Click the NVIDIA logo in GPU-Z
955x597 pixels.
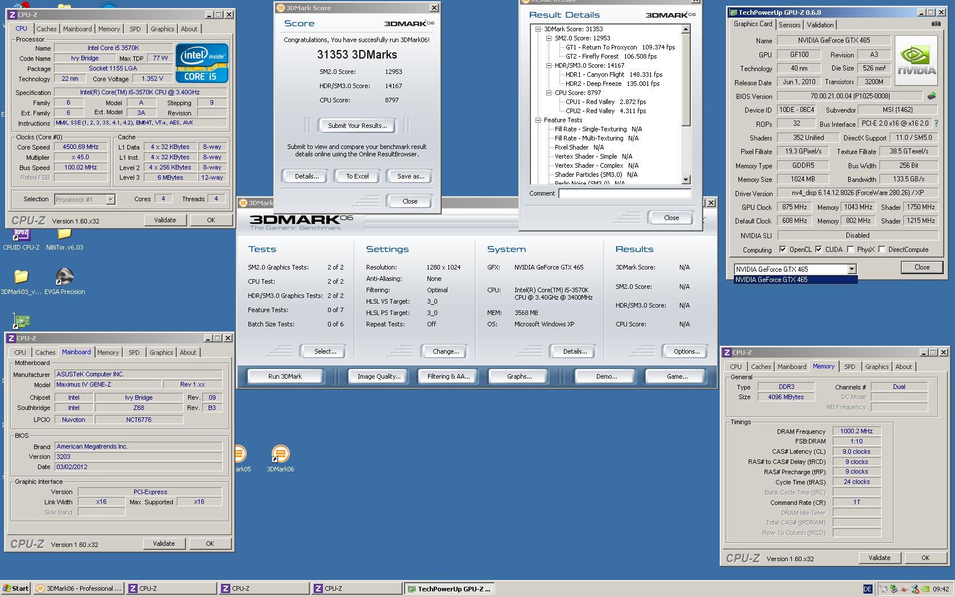pyautogui.click(x=916, y=61)
